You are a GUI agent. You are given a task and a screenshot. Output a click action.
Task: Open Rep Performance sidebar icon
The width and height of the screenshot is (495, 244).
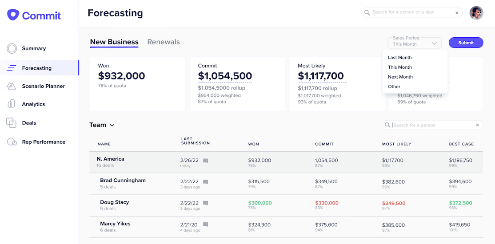click(12, 142)
